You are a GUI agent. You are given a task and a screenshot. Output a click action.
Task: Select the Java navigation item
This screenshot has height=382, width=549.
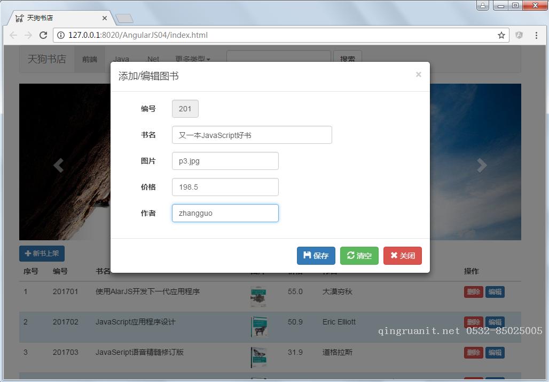pos(121,59)
